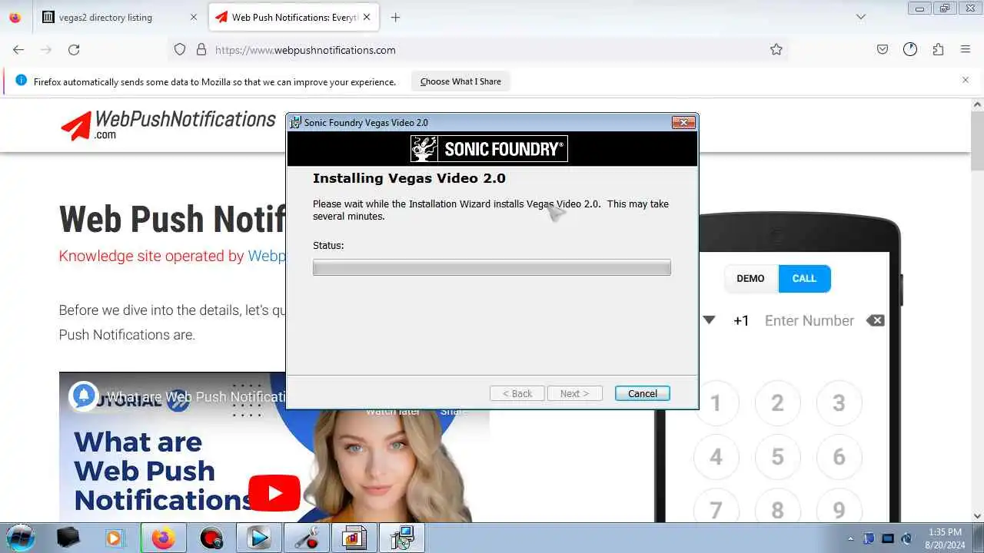
Task: Open the tracking protection shield icon
Action: coord(180,49)
